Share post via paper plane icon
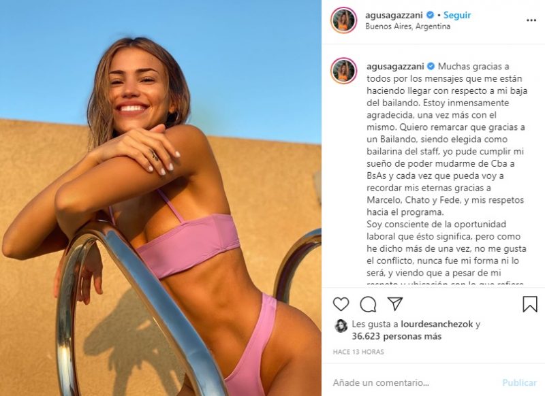 tap(395, 303)
